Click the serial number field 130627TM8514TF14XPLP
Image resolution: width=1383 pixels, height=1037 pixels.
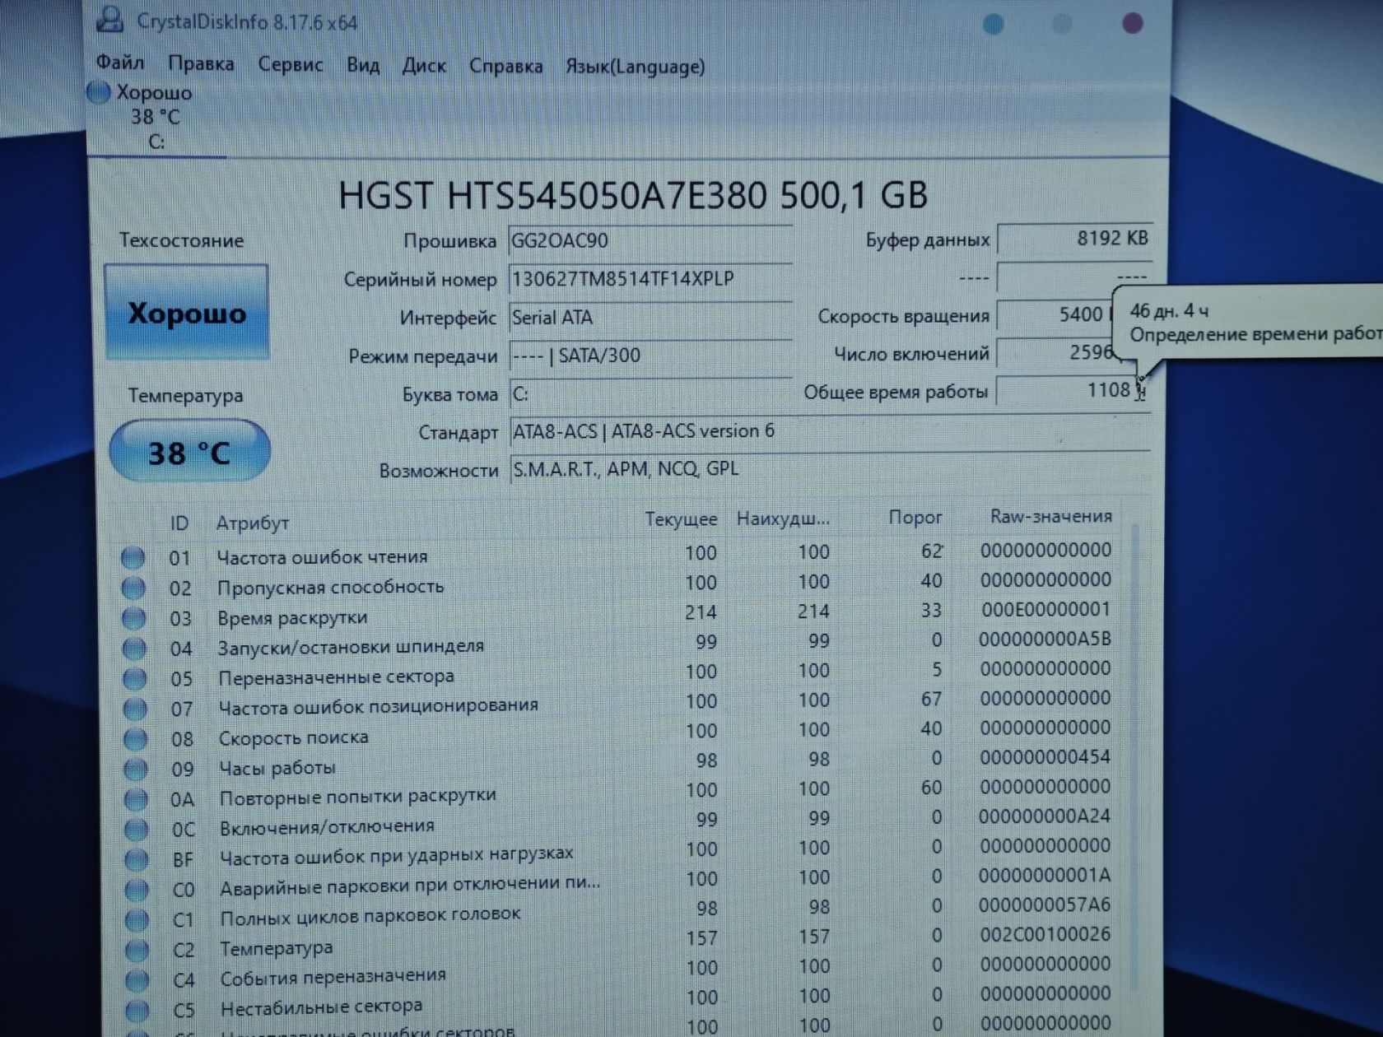[650, 279]
